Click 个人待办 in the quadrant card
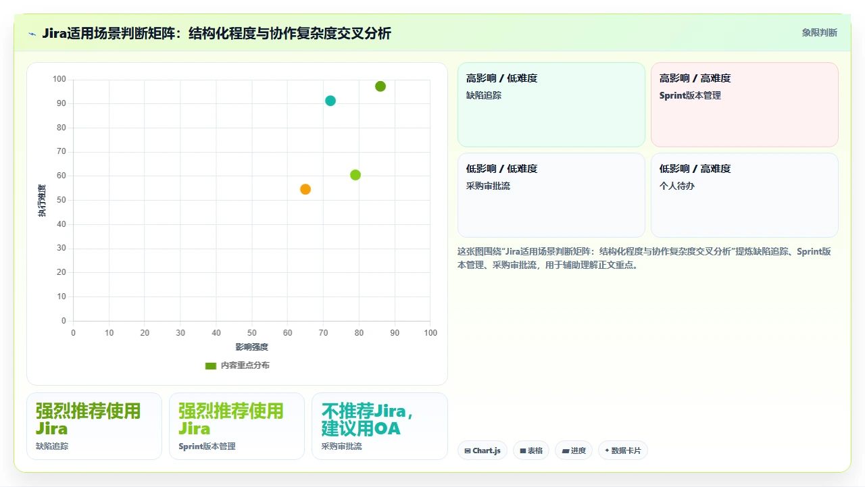 pos(677,186)
